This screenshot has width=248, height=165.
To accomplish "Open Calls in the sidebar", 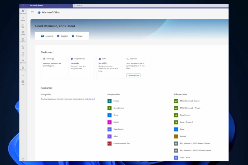I will [23, 47].
